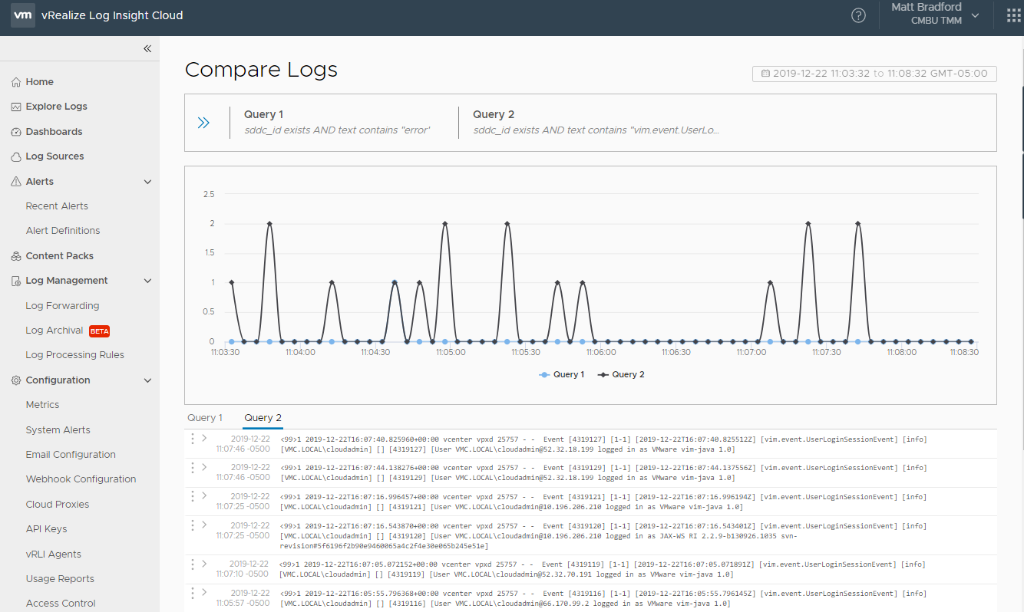Open Webhook Configuration
The height and width of the screenshot is (612, 1024).
click(81, 479)
